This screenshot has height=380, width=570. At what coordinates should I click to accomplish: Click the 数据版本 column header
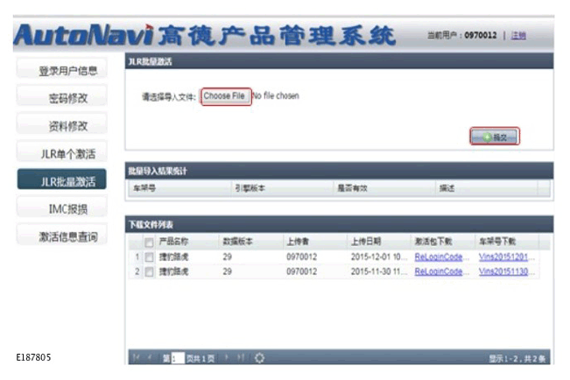coord(251,242)
